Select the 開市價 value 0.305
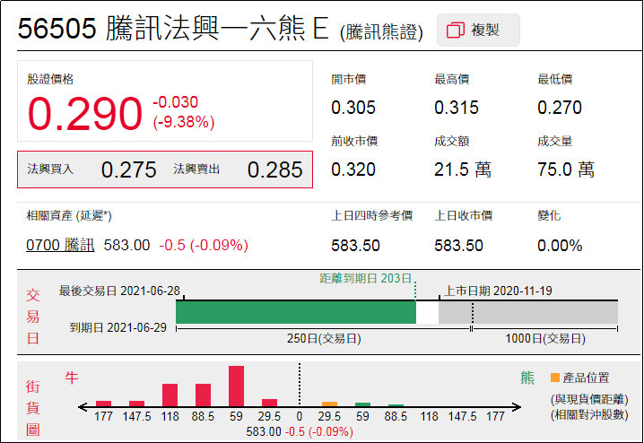644x443 pixels. [x=353, y=108]
